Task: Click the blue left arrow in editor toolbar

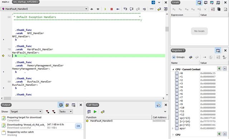Action: 118,9
